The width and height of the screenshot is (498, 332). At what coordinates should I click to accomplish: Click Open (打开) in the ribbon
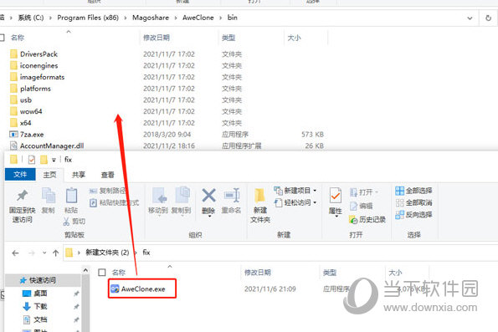tap(363, 192)
